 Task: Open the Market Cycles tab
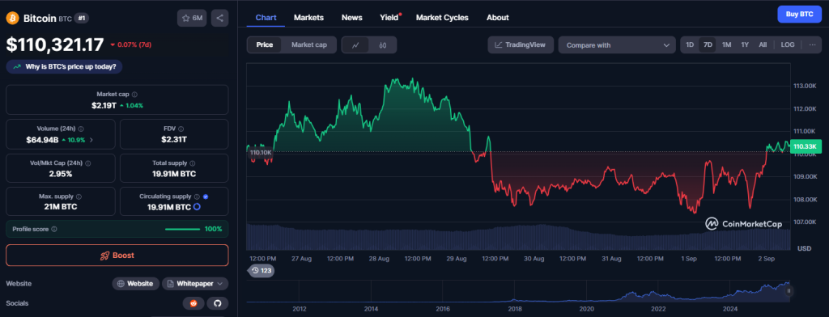point(442,18)
